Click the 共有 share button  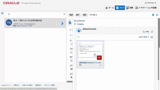click(146, 32)
